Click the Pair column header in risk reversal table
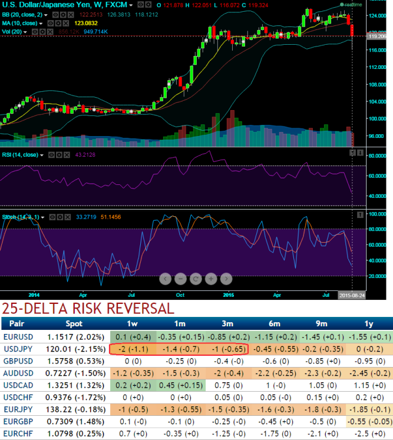 17,323
